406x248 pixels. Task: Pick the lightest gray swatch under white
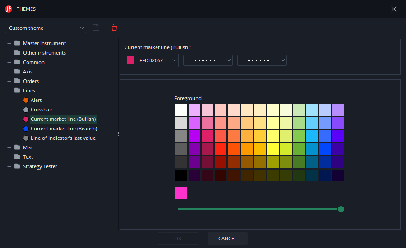tap(181, 123)
